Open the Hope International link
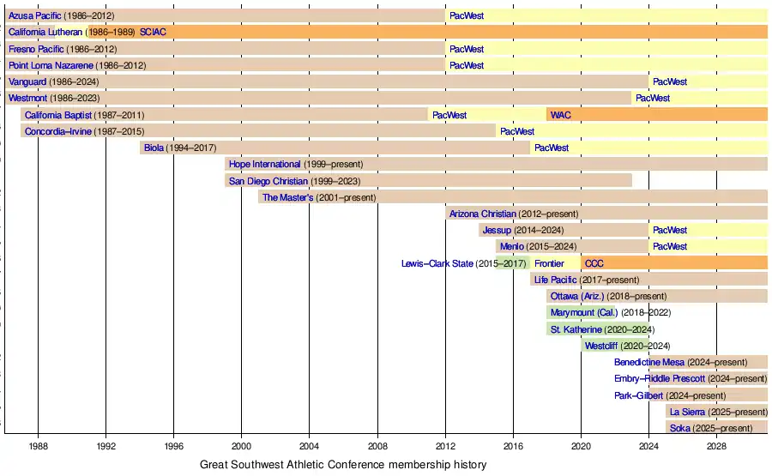Viewport: 772px width, 476px height. coord(264,164)
